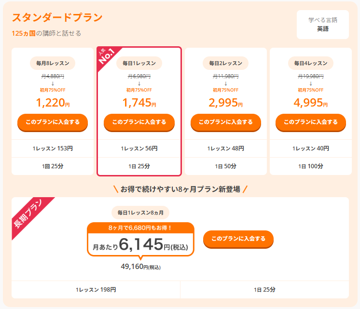The image size is (360, 309).
Task: Click the 4,995円 discounted price
Action: (x=311, y=102)
